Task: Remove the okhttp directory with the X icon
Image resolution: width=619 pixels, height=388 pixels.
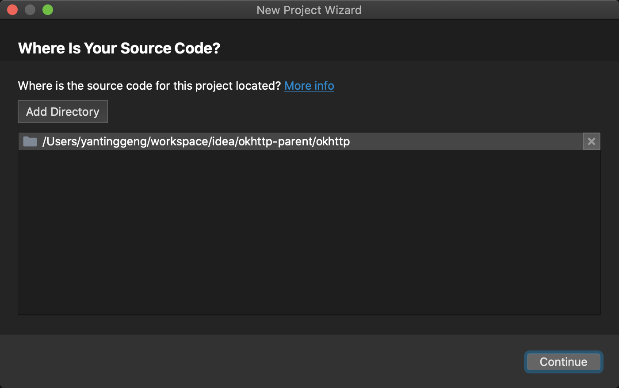Action: coord(591,141)
